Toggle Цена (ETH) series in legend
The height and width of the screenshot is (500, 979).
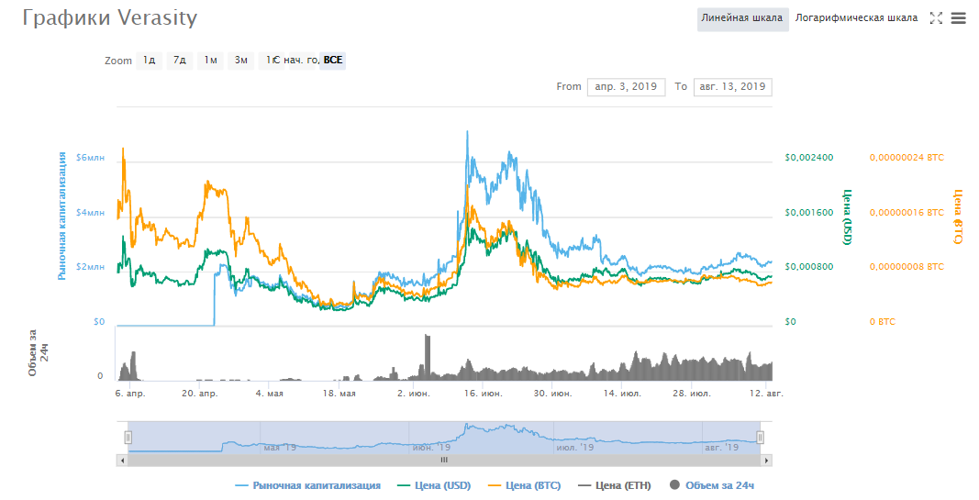615,485
